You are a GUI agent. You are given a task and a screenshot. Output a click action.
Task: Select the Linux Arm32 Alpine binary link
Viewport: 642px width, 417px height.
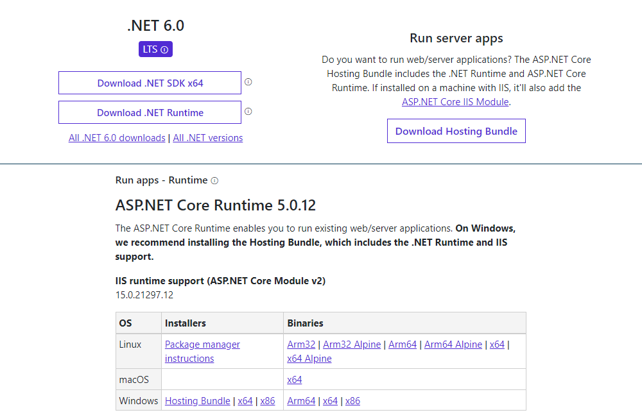352,345
